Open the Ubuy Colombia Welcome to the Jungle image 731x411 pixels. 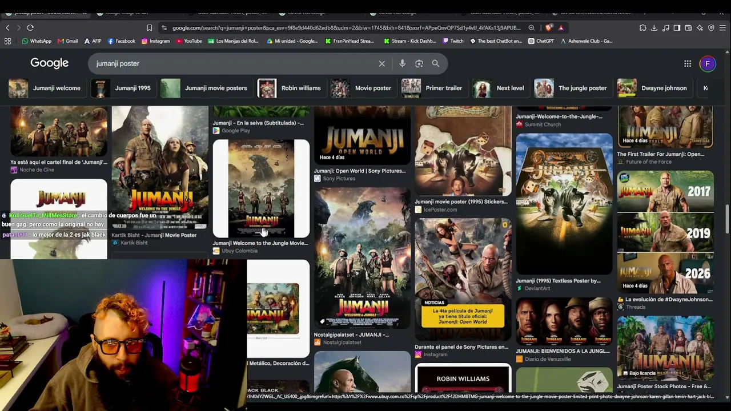[x=261, y=188]
